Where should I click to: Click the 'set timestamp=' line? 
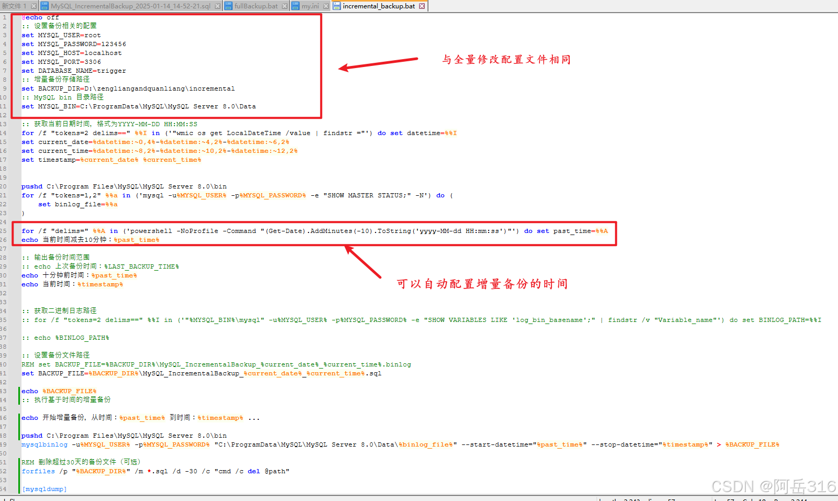pos(112,160)
